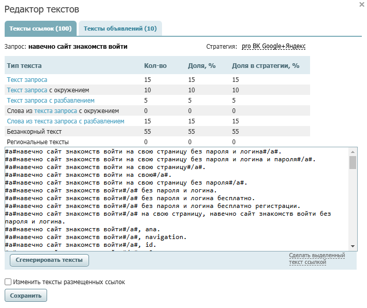Click inside the link texts text area
Image resolution: width=367 pixels, height=308 pixels.
pos(176,198)
